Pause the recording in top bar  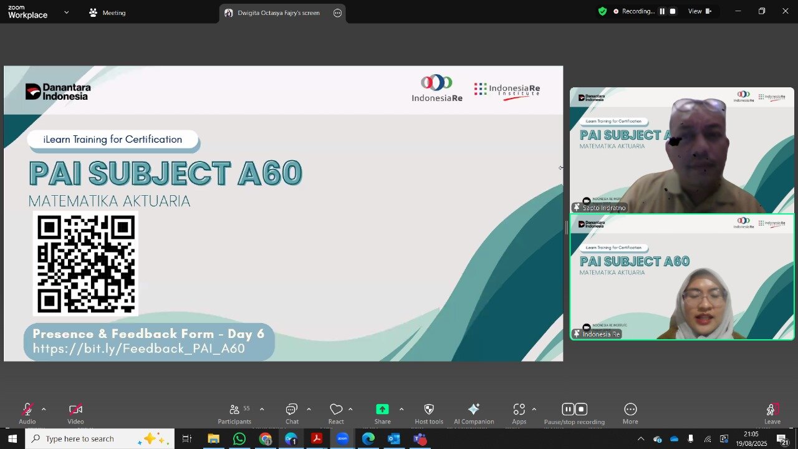pos(662,11)
